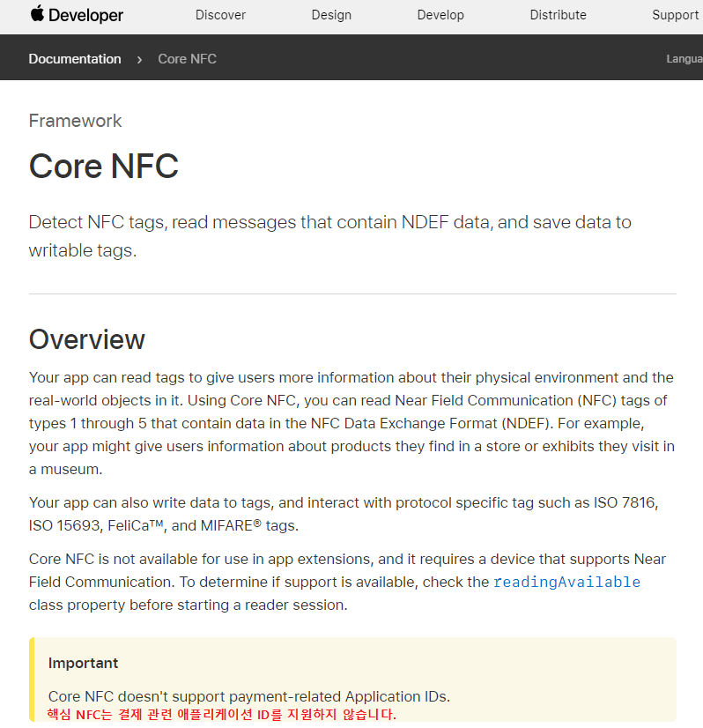The image size is (703, 728).
Task: Click the Core NFC breadcrumb
Action: click(187, 59)
